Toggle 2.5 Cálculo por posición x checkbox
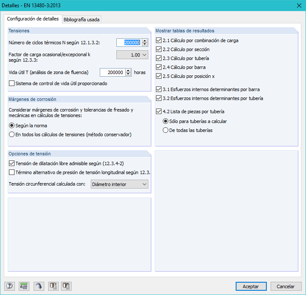The height and width of the screenshot is (295, 306). 159,76
